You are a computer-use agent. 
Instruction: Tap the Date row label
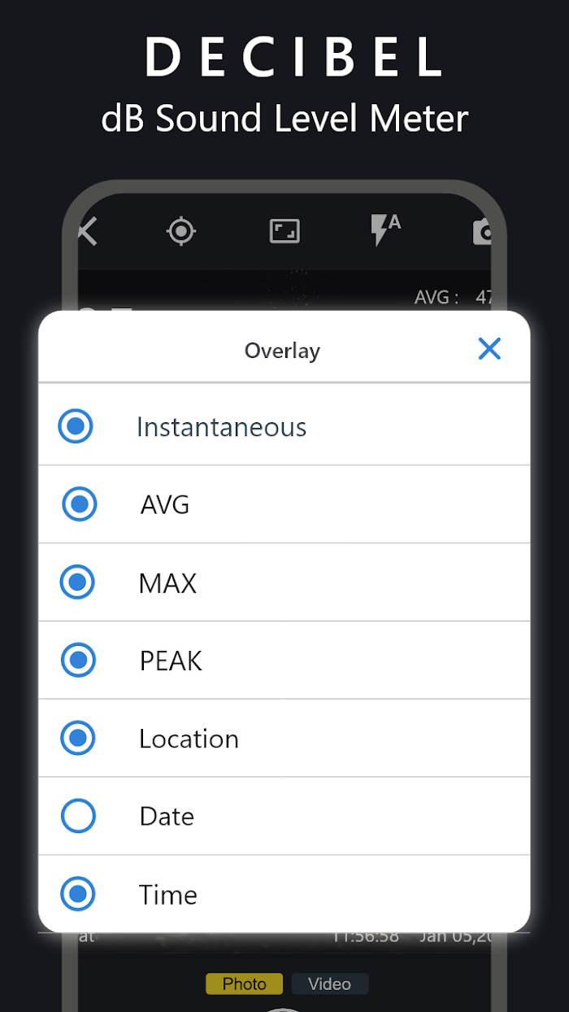coord(167,817)
